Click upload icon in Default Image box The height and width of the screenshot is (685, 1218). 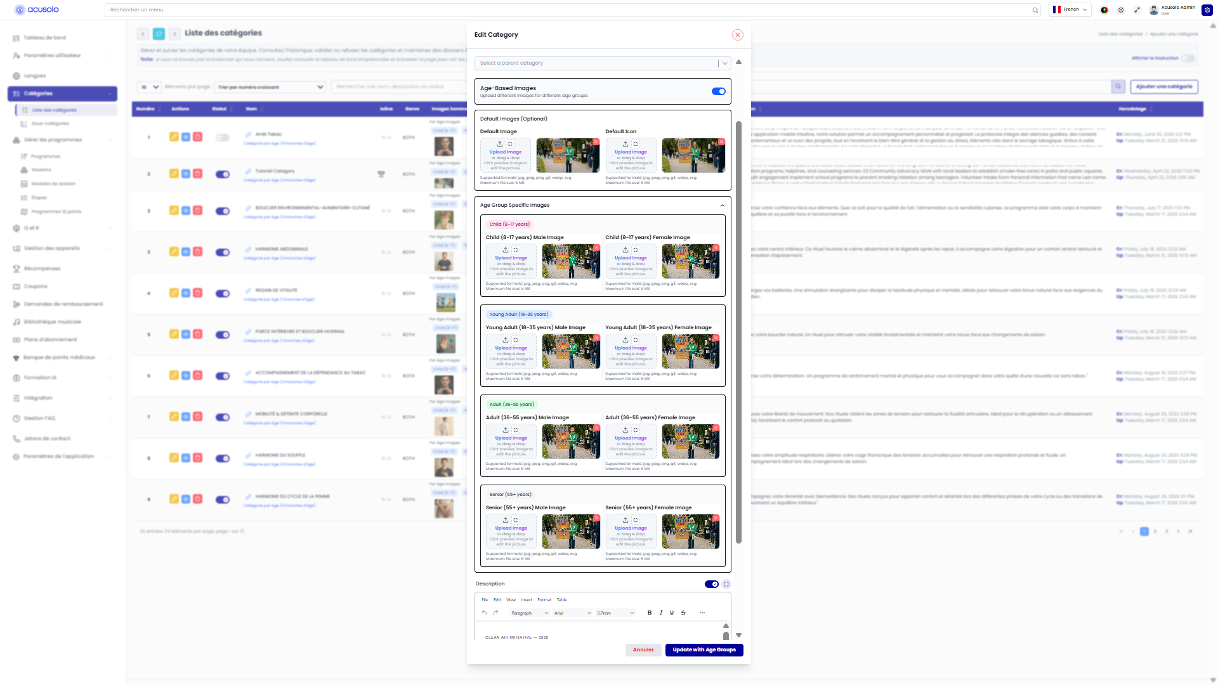[x=500, y=144]
